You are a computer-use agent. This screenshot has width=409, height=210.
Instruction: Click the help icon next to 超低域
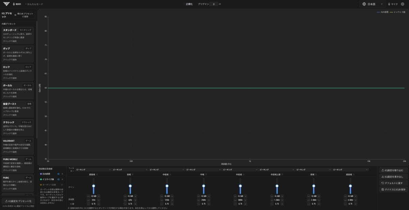point(97,174)
